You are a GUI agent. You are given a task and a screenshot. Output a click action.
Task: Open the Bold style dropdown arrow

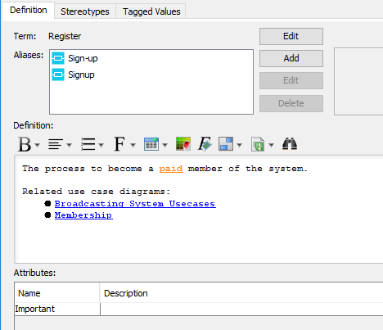[x=38, y=145]
